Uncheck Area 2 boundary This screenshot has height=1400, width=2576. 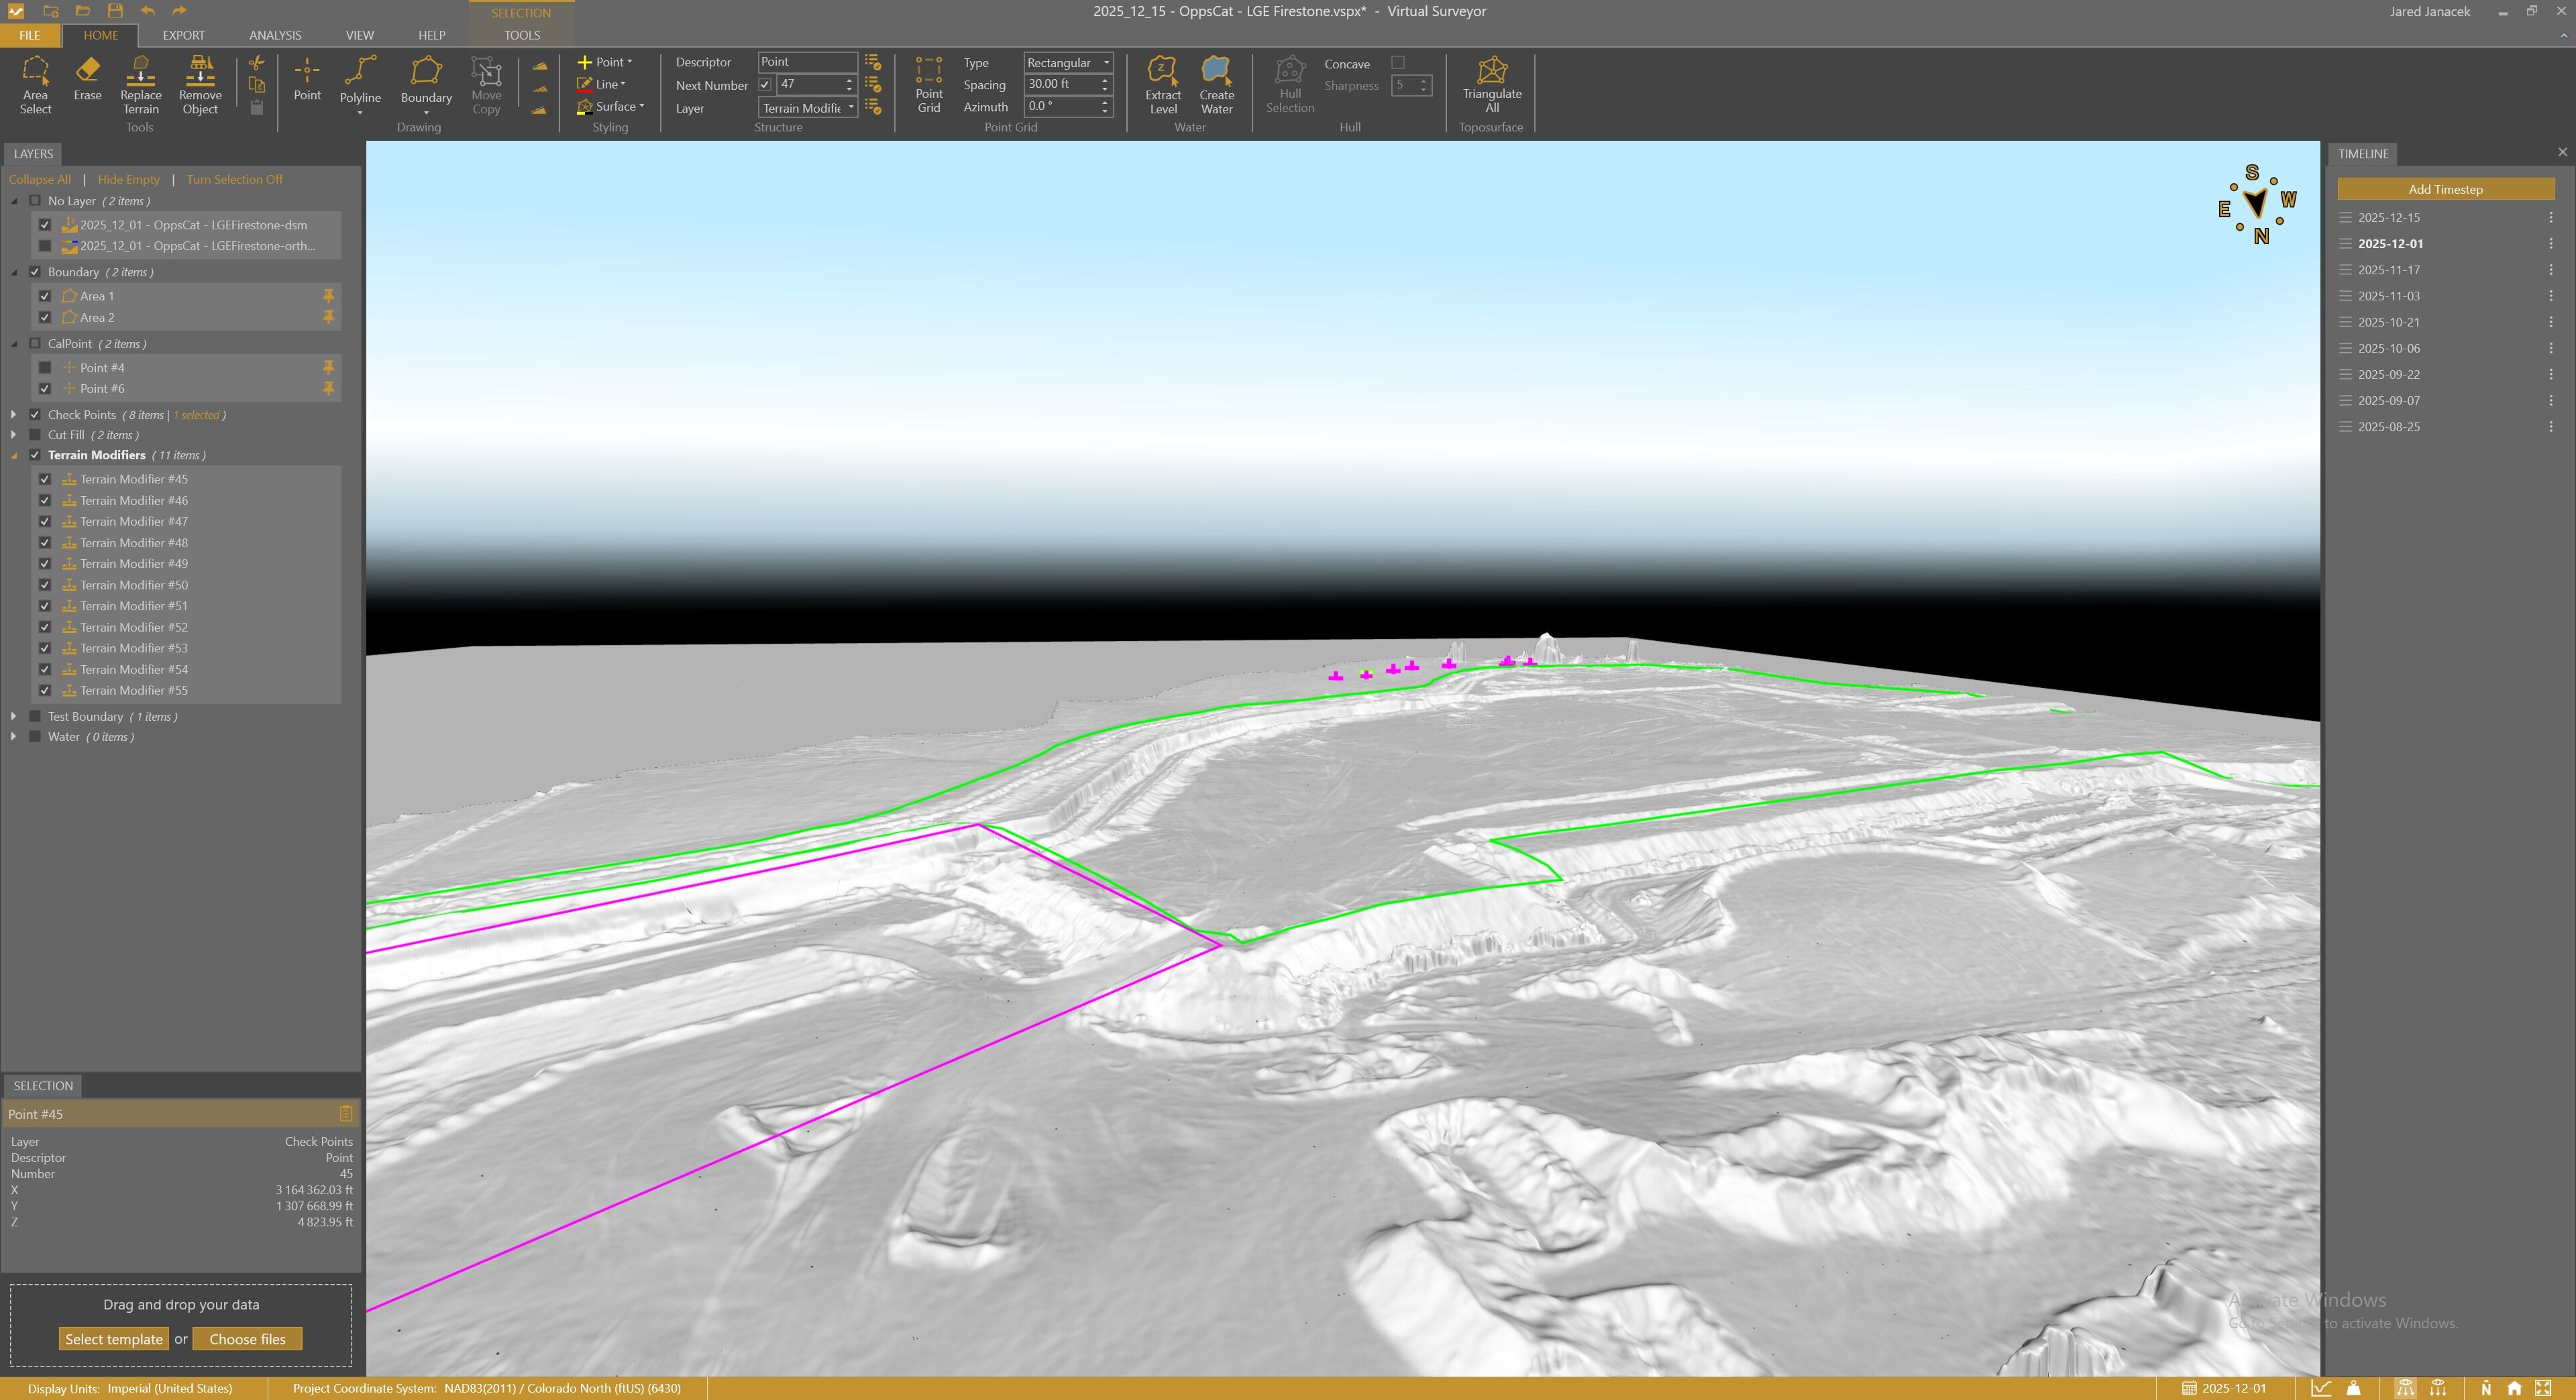pos(45,316)
